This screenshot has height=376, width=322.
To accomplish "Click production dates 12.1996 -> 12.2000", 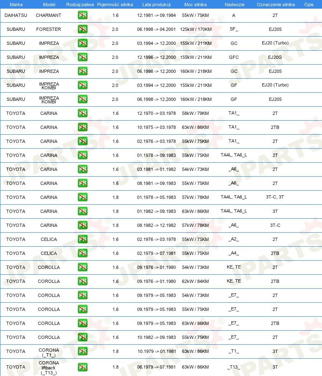I will click(156, 57).
